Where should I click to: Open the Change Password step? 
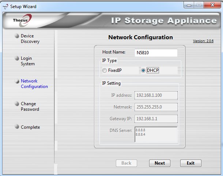[30, 107]
